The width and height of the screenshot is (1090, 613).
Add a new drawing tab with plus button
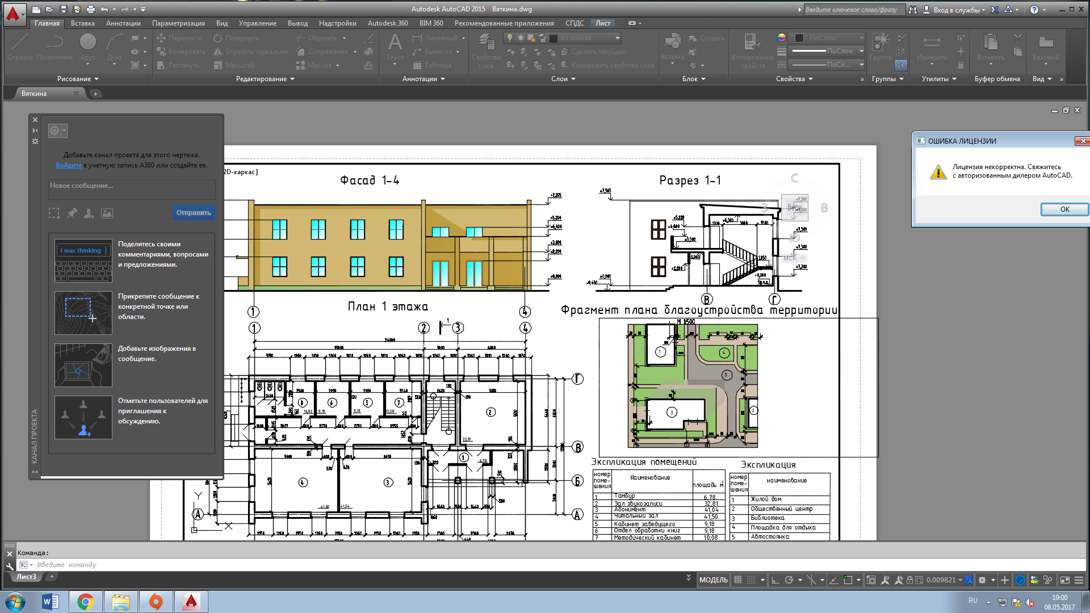click(95, 94)
